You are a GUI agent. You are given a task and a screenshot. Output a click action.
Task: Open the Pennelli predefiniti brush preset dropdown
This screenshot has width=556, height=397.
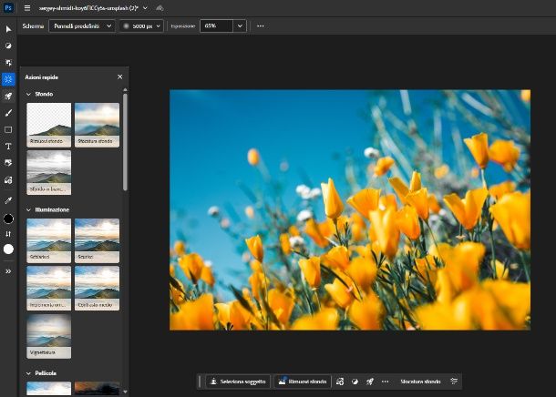click(82, 25)
